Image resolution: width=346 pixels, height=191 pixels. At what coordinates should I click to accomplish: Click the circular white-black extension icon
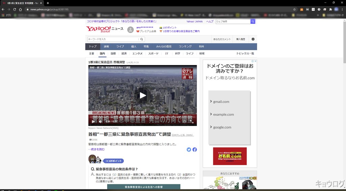[x=319, y=9]
